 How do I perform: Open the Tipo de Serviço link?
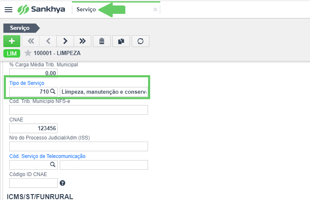point(26,83)
